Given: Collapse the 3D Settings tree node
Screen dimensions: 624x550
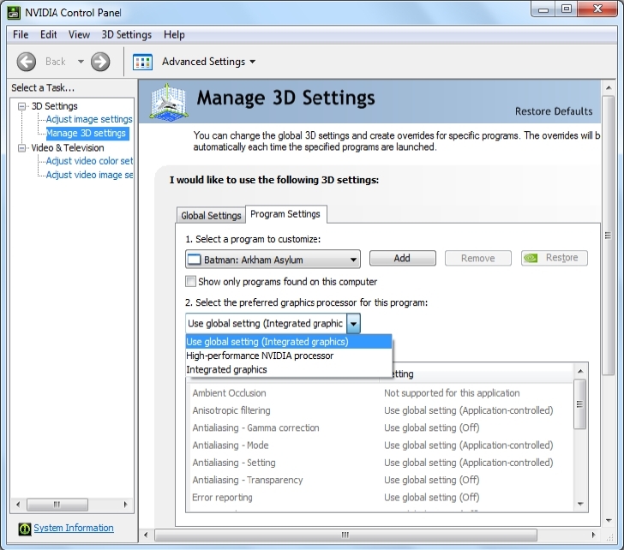Looking at the screenshot, I should coord(22,106).
